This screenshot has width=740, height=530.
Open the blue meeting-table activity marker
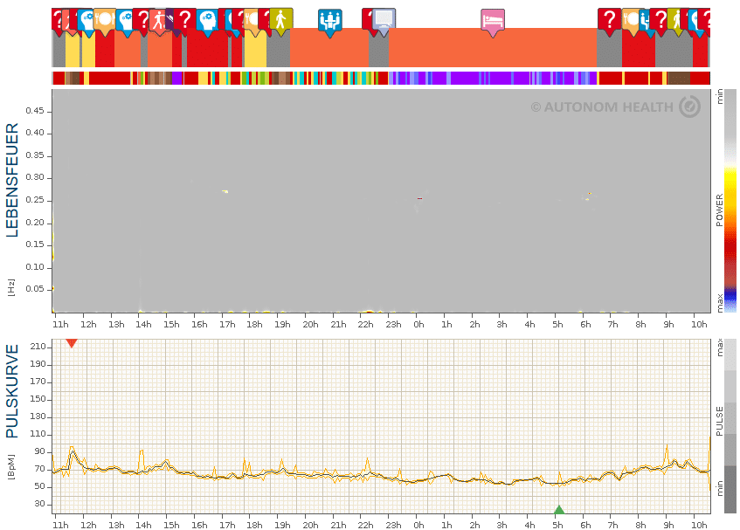[330, 21]
